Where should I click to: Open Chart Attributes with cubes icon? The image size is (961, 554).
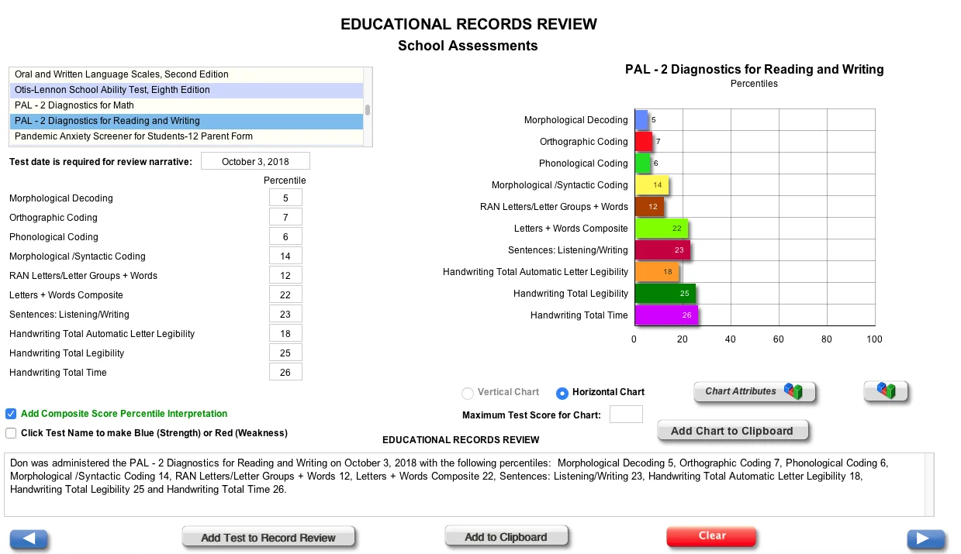(x=755, y=391)
